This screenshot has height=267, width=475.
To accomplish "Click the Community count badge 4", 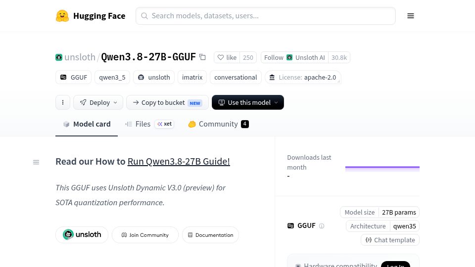I will pyautogui.click(x=245, y=124).
